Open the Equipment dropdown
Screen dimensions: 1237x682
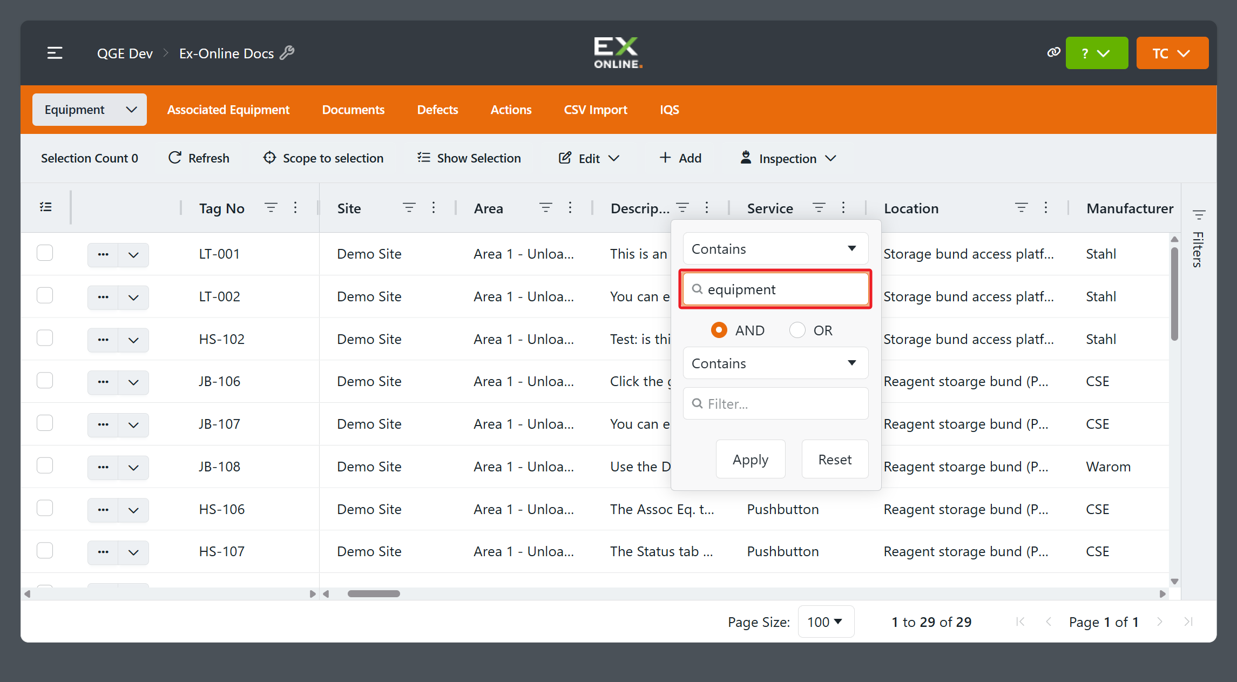[x=90, y=110]
